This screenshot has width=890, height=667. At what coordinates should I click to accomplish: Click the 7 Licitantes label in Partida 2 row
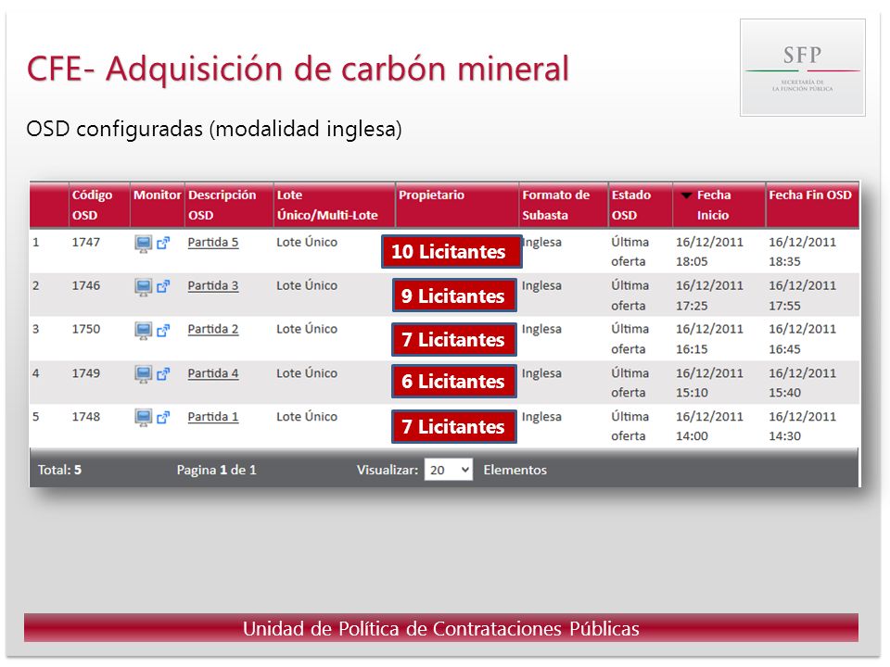pos(454,339)
